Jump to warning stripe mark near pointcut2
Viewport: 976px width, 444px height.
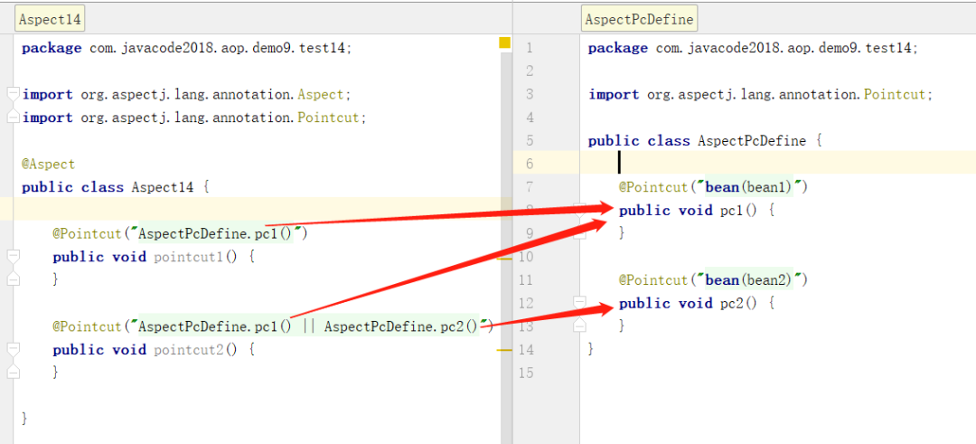[x=504, y=351]
